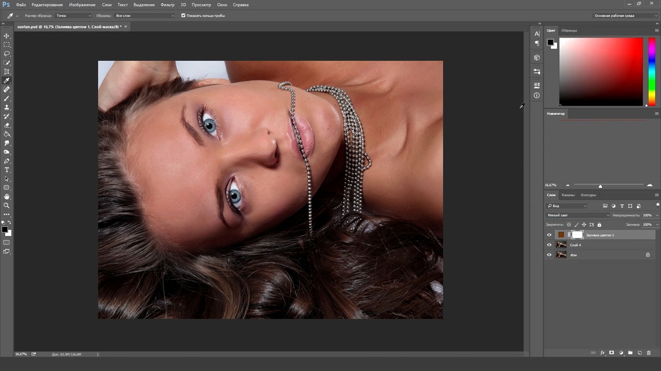The image size is (661, 371).
Task: Select the layer mask thumbnail of 'Заливка цветом 1'
Action: [x=577, y=235]
